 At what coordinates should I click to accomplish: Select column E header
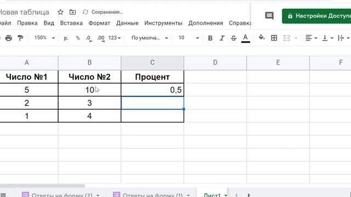coord(278,62)
